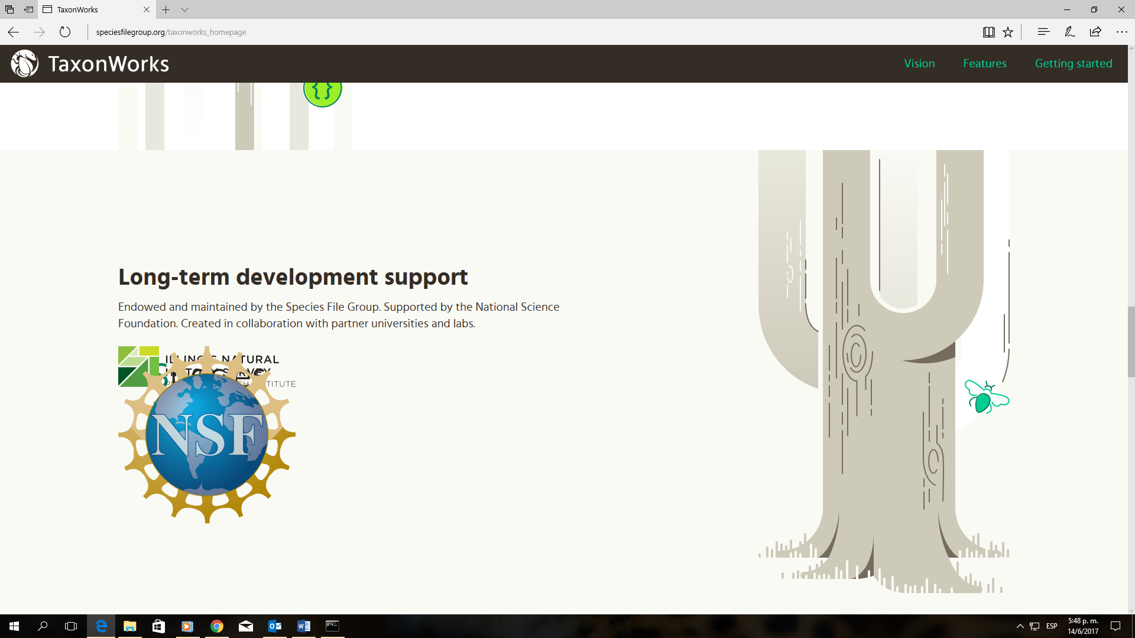The width and height of the screenshot is (1135, 638).
Task: Open Edge settings and more menu
Action: (1121, 32)
